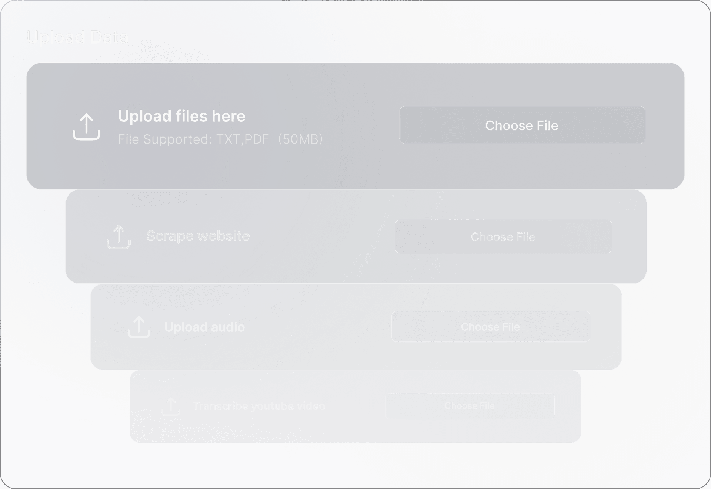Click the 50MB size limit text
Image resolution: width=711 pixels, height=489 pixels.
click(x=300, y=139)
